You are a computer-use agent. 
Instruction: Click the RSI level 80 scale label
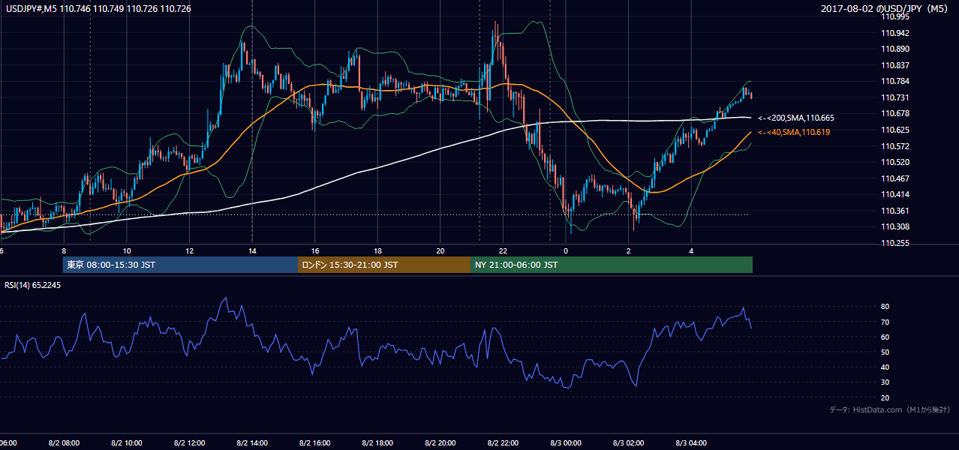885,307
